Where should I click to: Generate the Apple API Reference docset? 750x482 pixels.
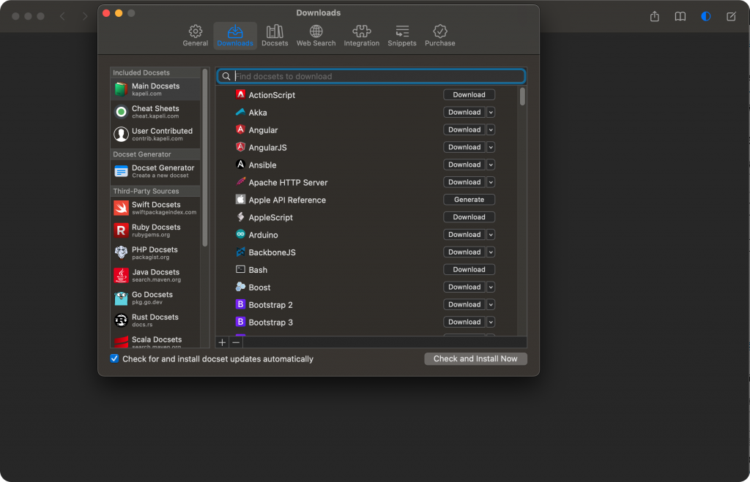[x=469, y=199]
